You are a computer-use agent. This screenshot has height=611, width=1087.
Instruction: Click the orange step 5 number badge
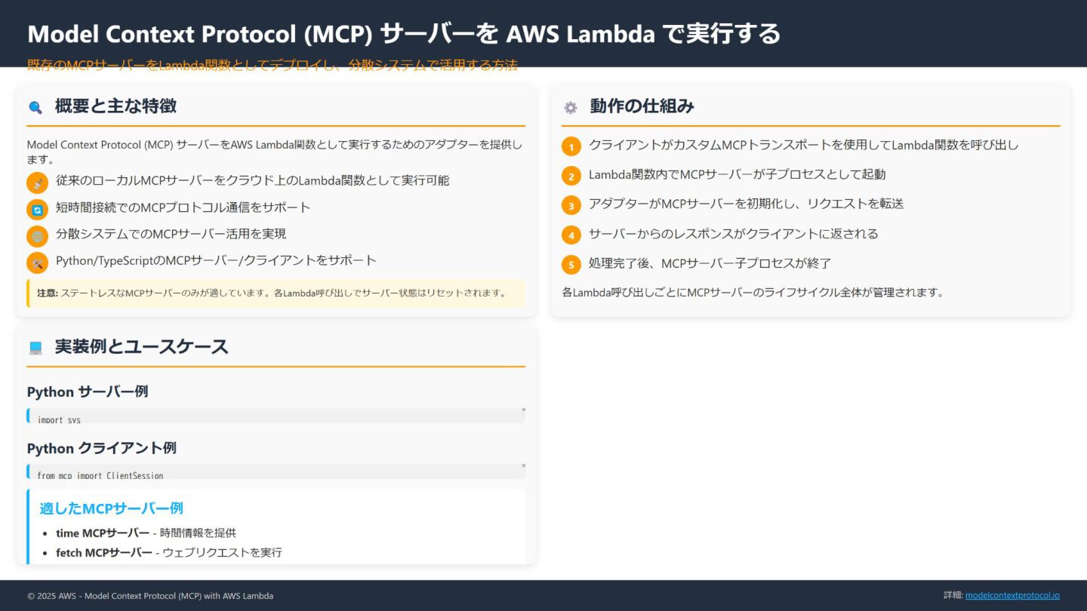tap(571, 265)
